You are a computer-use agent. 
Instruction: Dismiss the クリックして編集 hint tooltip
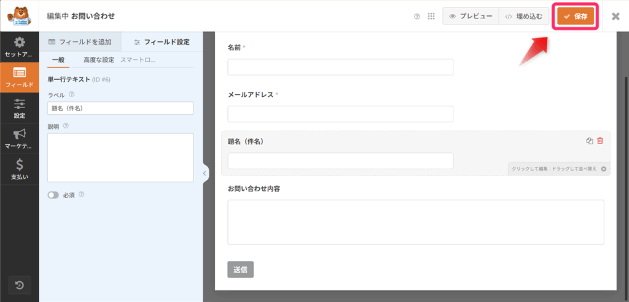point(603,169)
